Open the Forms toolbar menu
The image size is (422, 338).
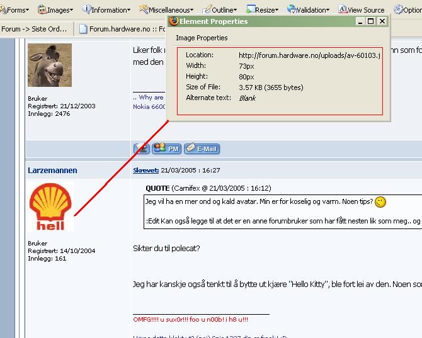(15, 10)
